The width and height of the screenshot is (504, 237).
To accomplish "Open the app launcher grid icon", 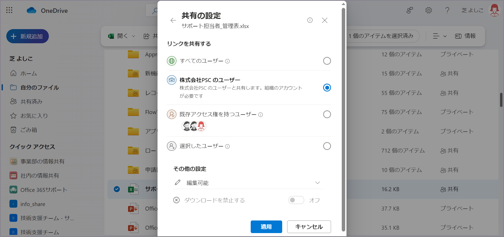I will pos(9,10).
